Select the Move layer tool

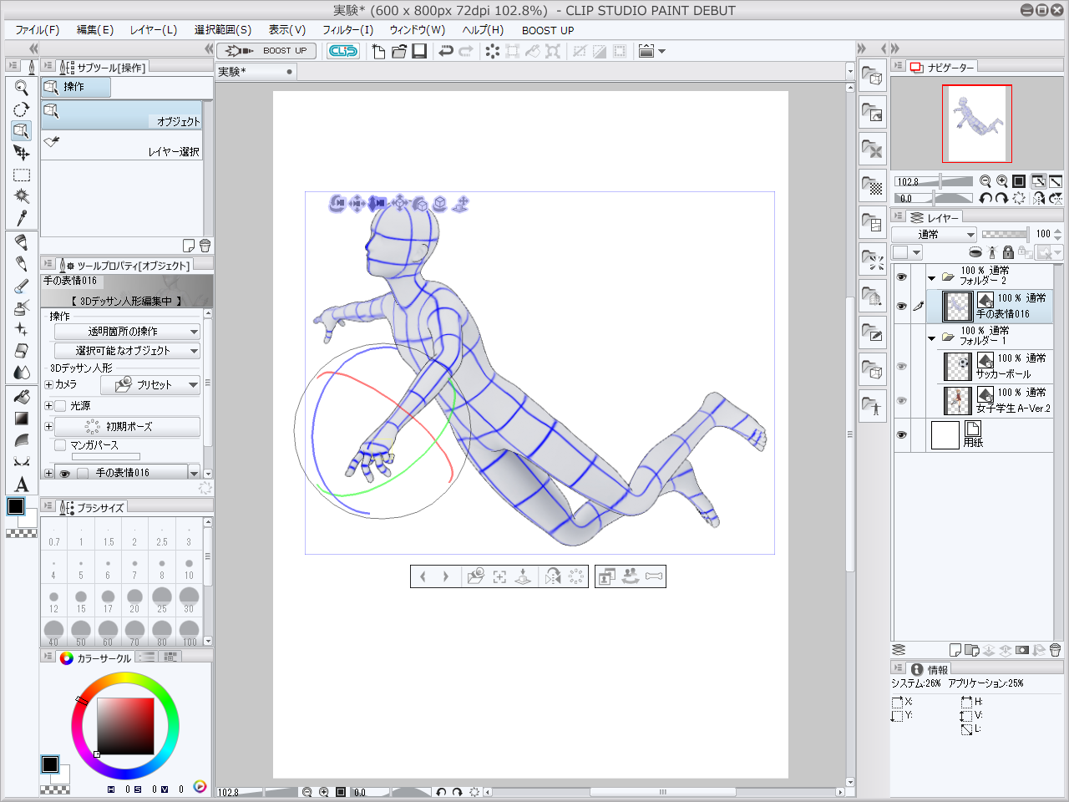pyautogui.click(x=22, y=153)
